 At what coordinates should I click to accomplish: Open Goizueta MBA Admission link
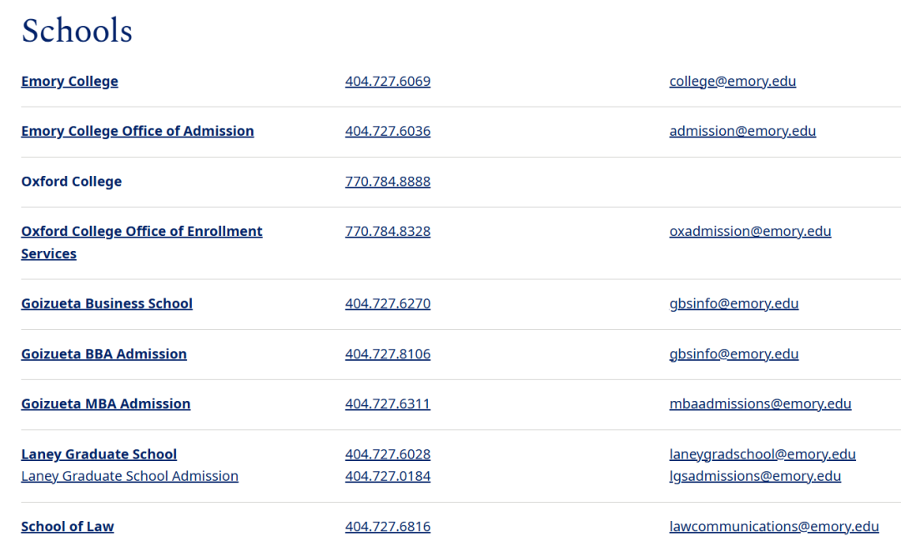pos(105,403)
